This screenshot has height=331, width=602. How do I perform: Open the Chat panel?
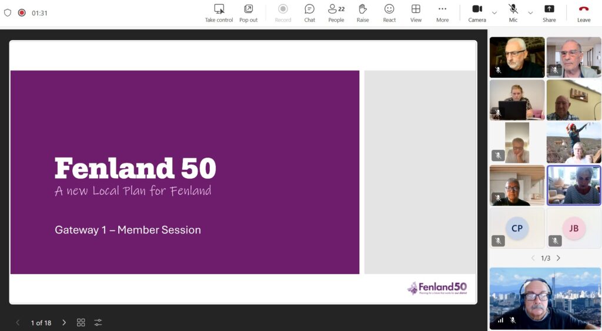(x=309, y=13)
